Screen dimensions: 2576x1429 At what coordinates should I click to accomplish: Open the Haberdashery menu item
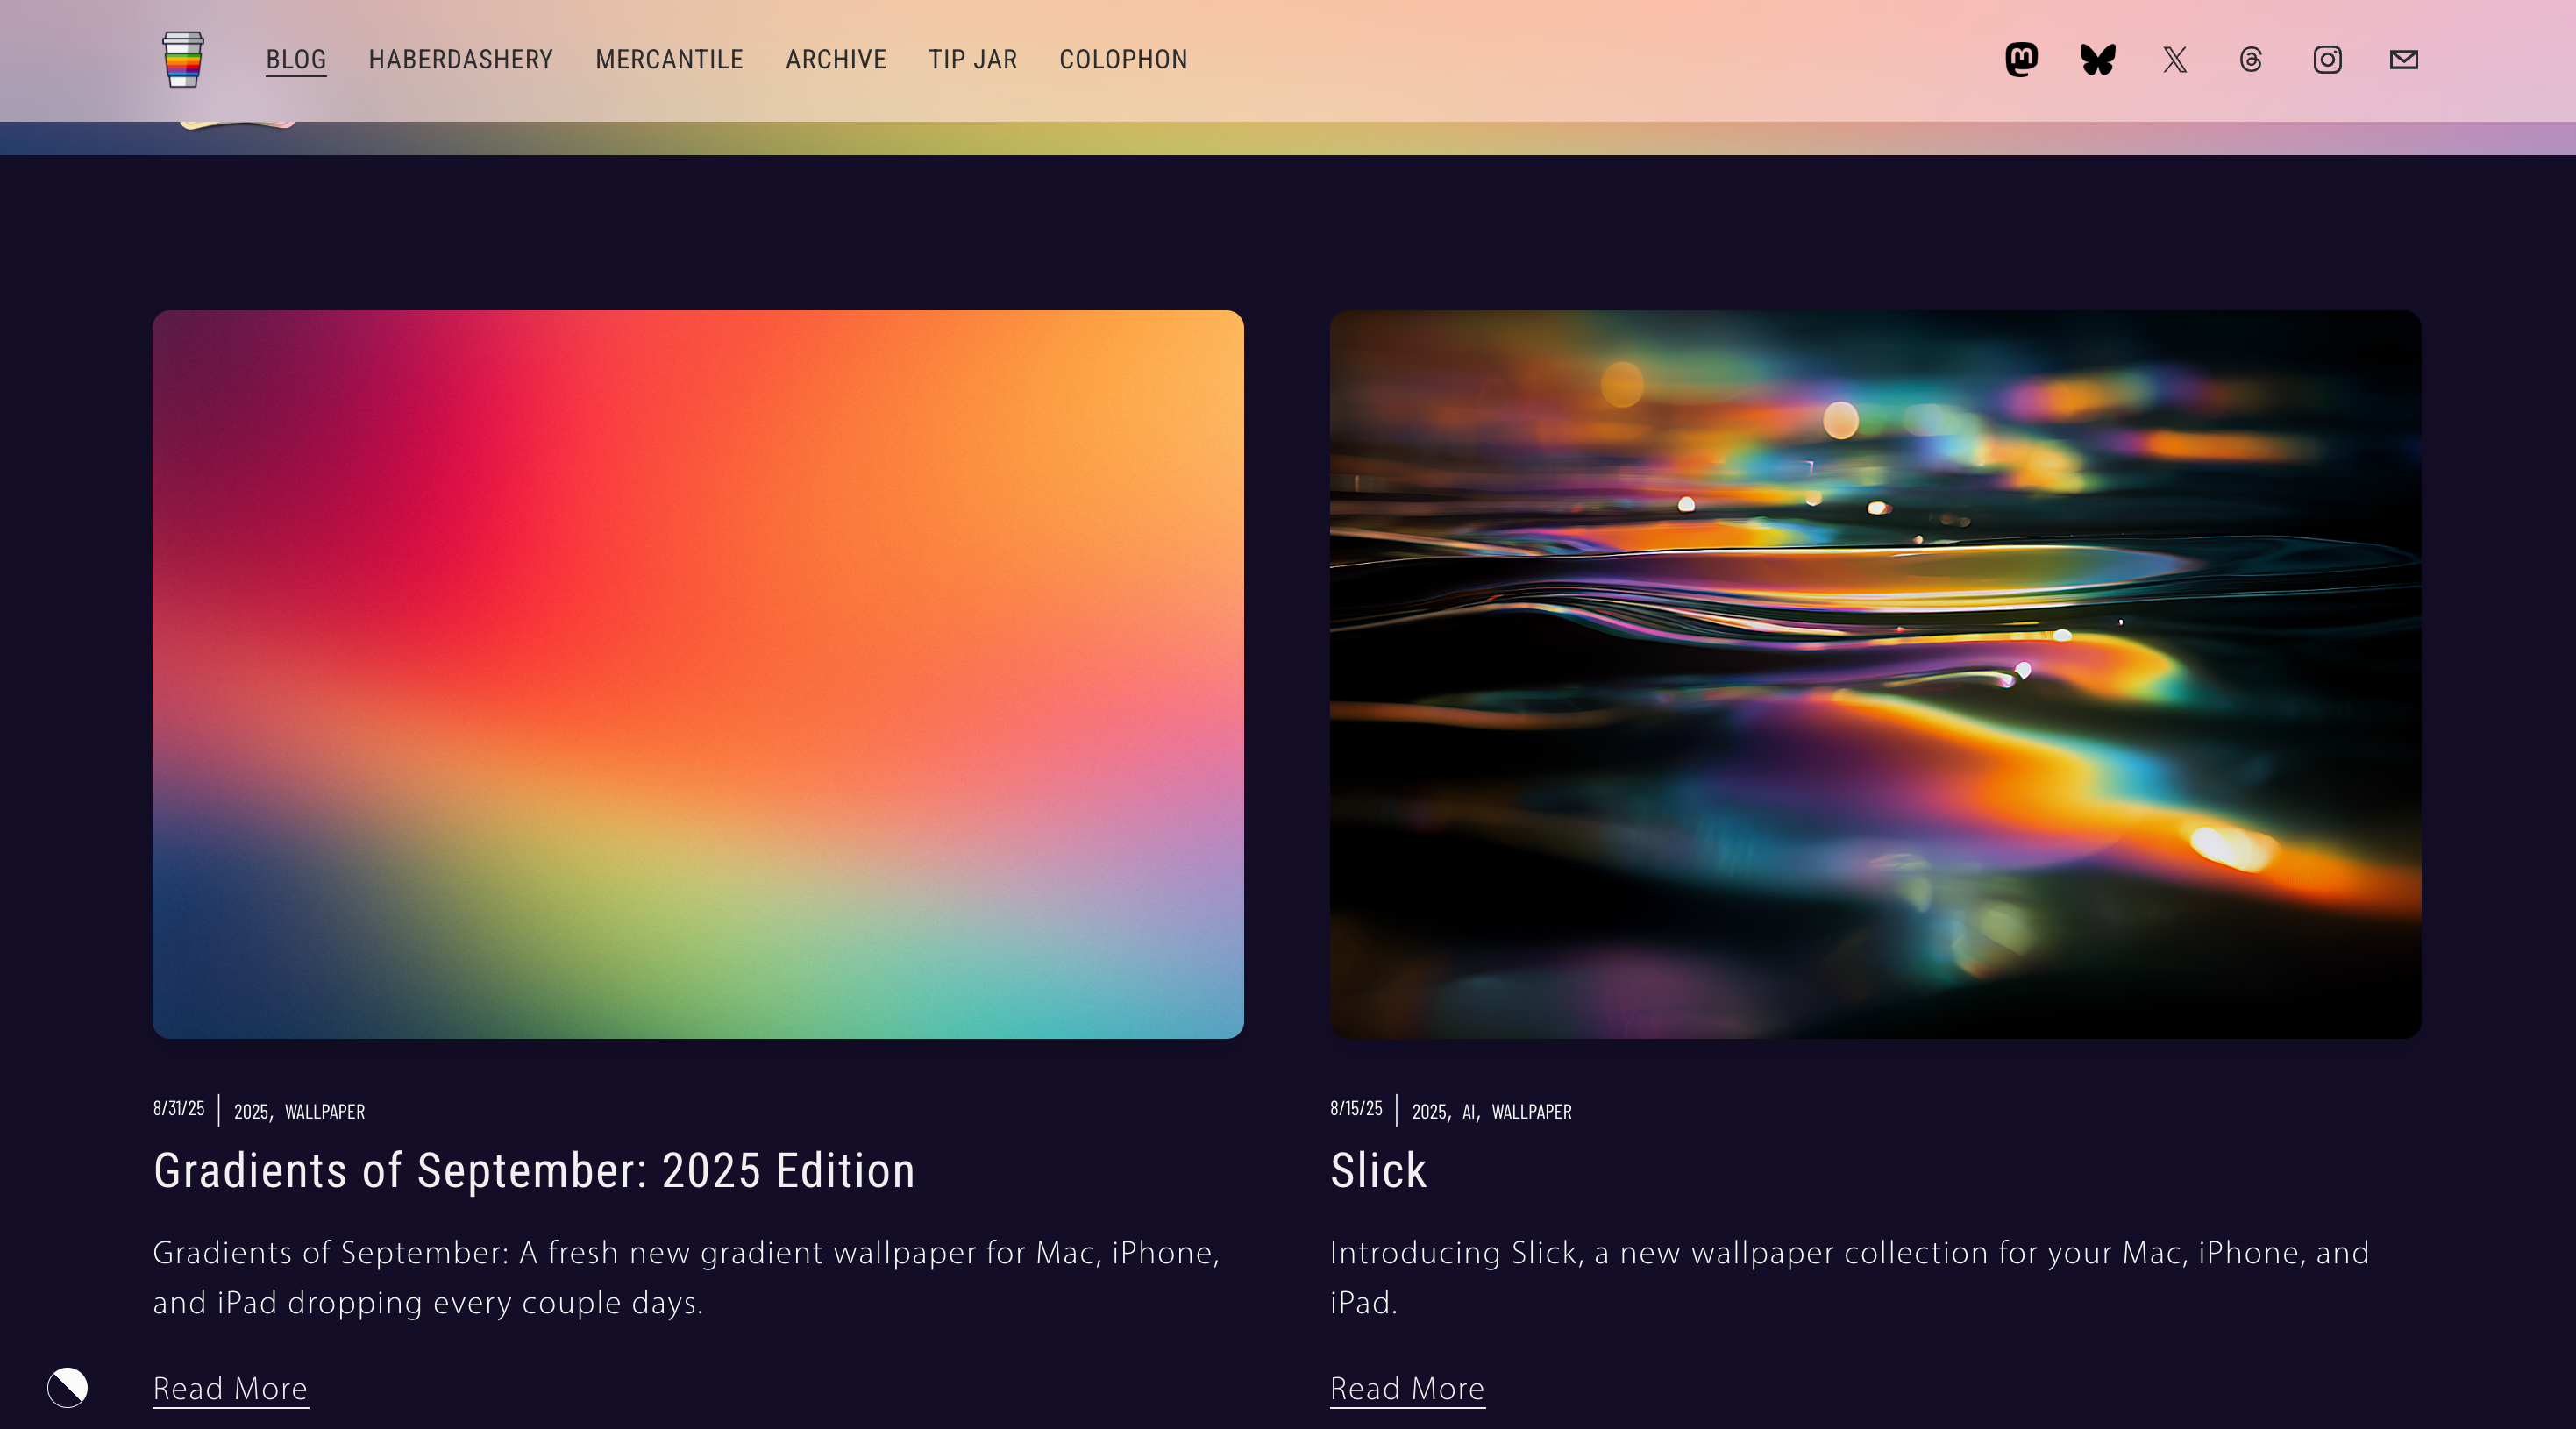[460, 60]
